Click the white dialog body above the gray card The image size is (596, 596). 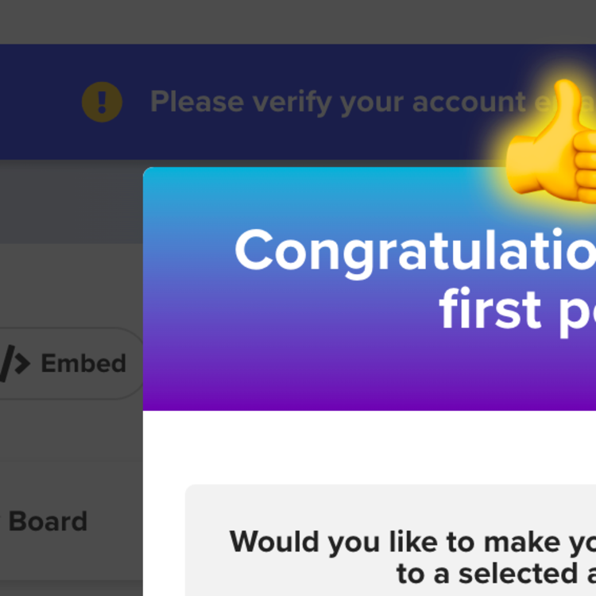[366, 447]
